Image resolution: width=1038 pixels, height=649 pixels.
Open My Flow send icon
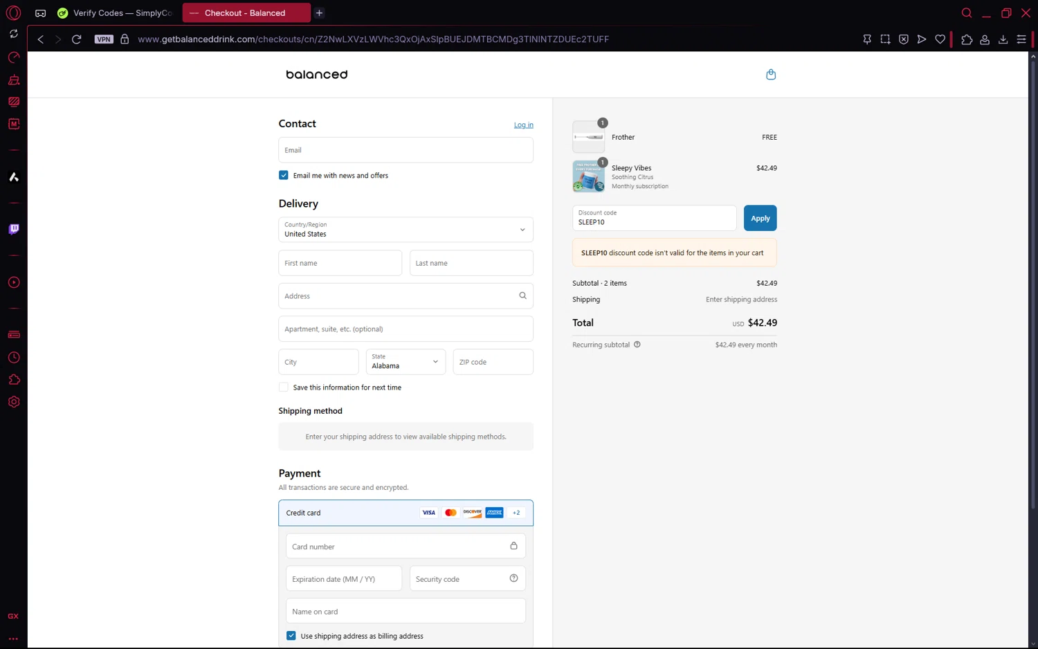[x=922, y=39]
